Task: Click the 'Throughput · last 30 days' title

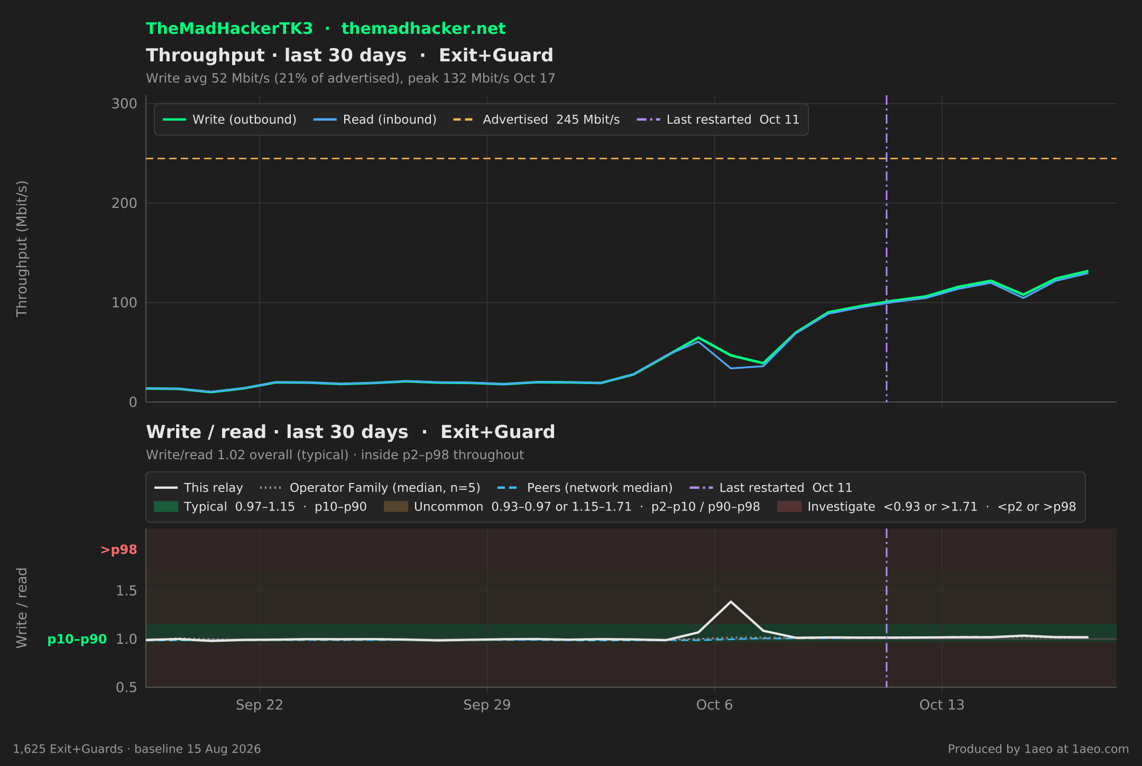Action: click(277, 56)
